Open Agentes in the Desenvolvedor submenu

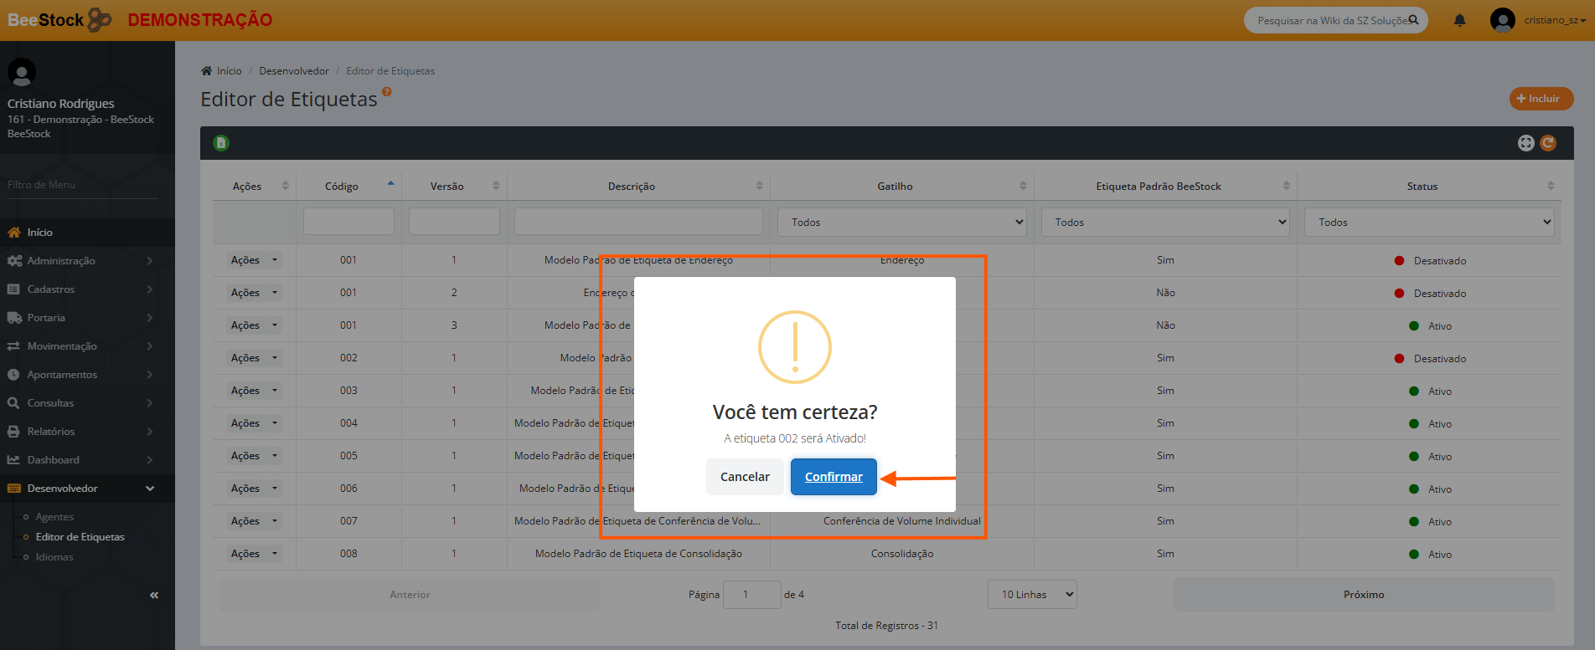(54, 517)
